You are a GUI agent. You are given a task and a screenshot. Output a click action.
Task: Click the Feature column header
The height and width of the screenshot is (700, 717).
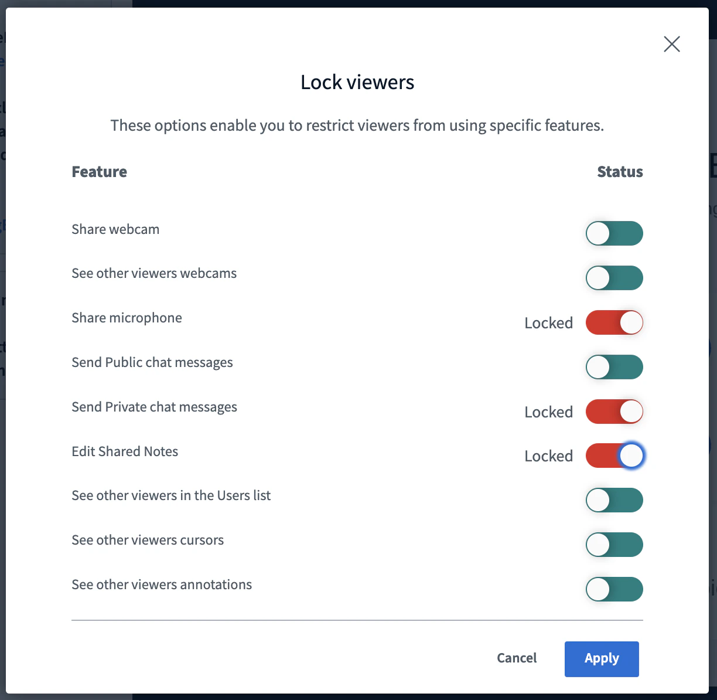(99, 171)
